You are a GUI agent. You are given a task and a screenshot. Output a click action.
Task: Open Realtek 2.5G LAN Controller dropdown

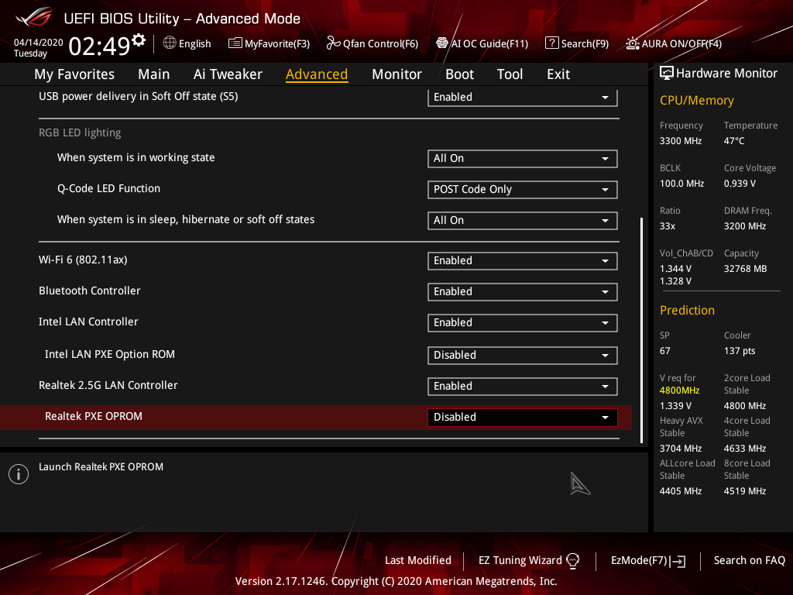tap(523, 387)
